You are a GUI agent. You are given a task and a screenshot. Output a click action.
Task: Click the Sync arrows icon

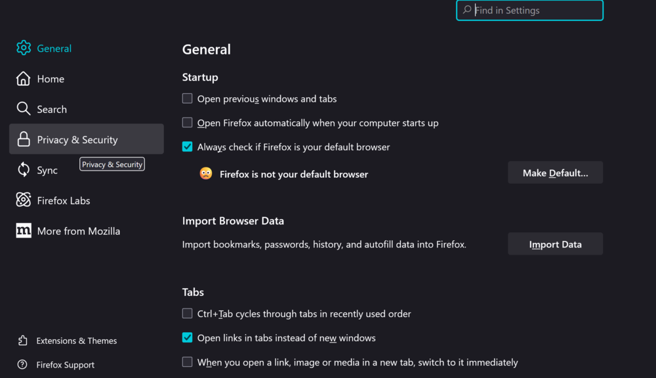pyautogui.click(x=24, y=170)
